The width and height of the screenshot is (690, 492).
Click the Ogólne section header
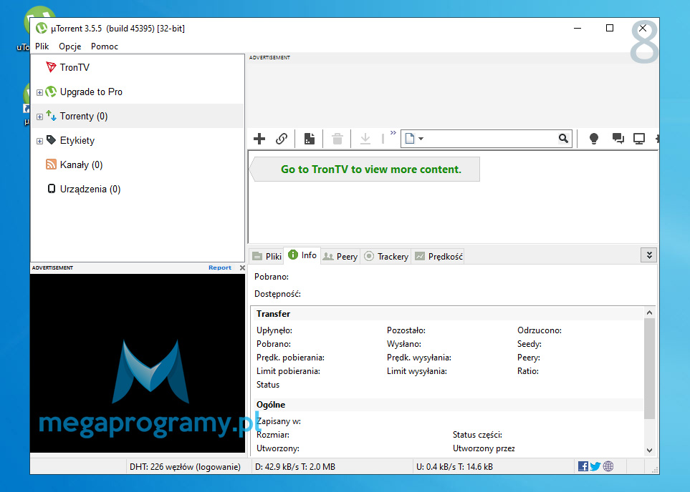point(271,405)
